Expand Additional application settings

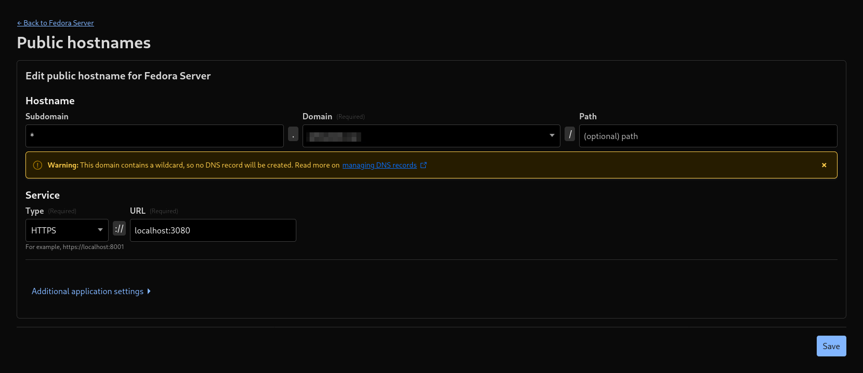coord(91,292)
